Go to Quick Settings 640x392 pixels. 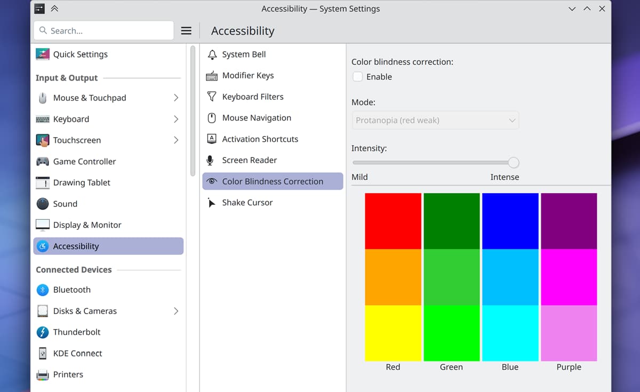pyautogui.click(x=80, y=54)
